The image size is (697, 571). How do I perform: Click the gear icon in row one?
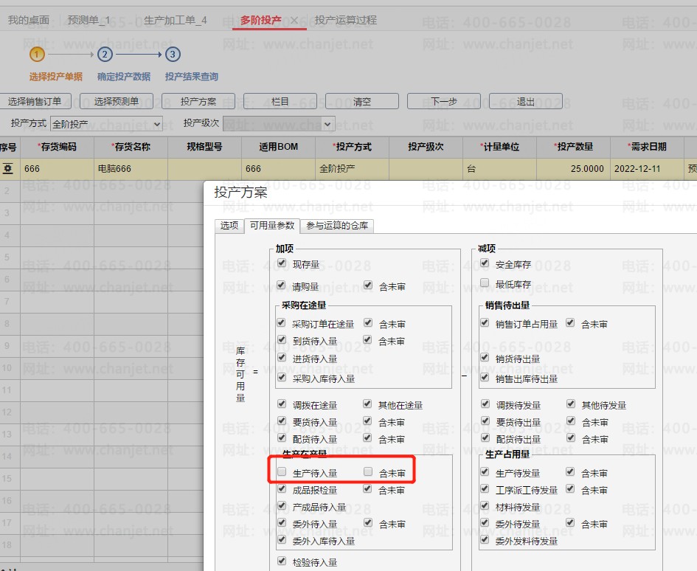point(8,169)
